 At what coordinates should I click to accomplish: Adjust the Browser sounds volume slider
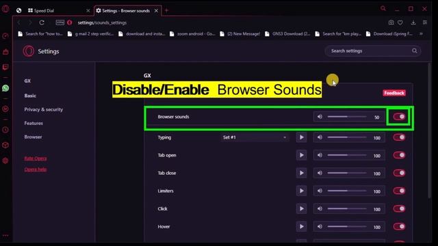click(x=347, y=117)
